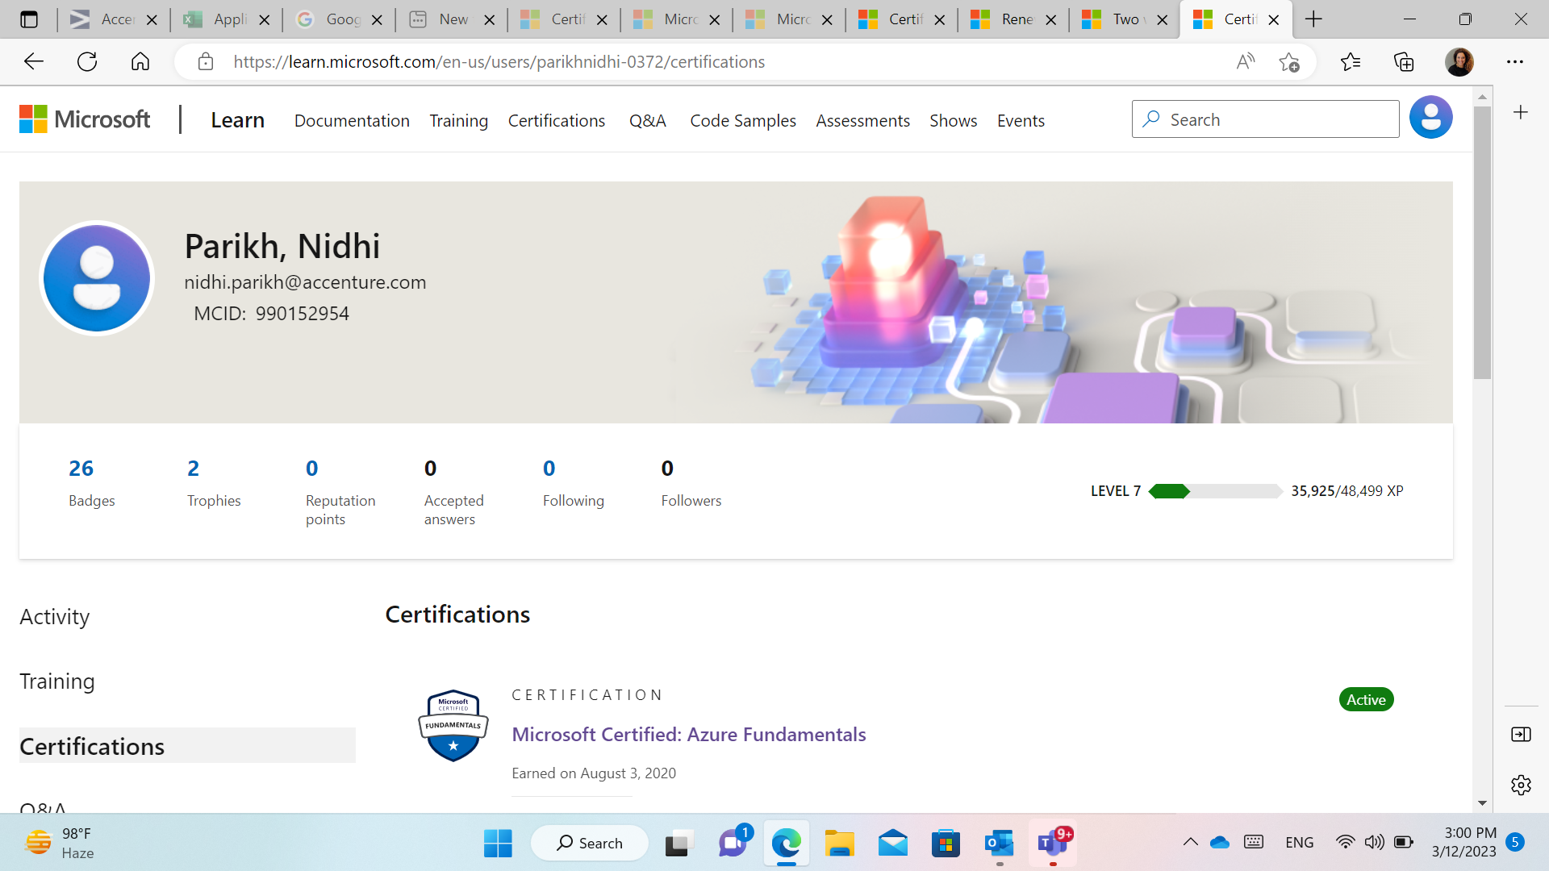Open Events navigation link
This screenshot has height=871, width=1549.
click(1021, 120)
